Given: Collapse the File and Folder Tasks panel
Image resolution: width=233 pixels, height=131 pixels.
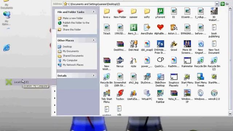Looking at the screenshot, I should (94, 12).
